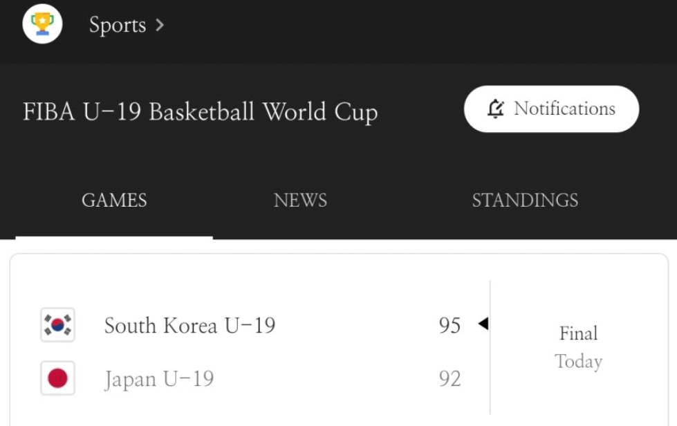Click the active underline below GAMES
Viewport: 677px width, 426px height.
(x=114, y=238)
